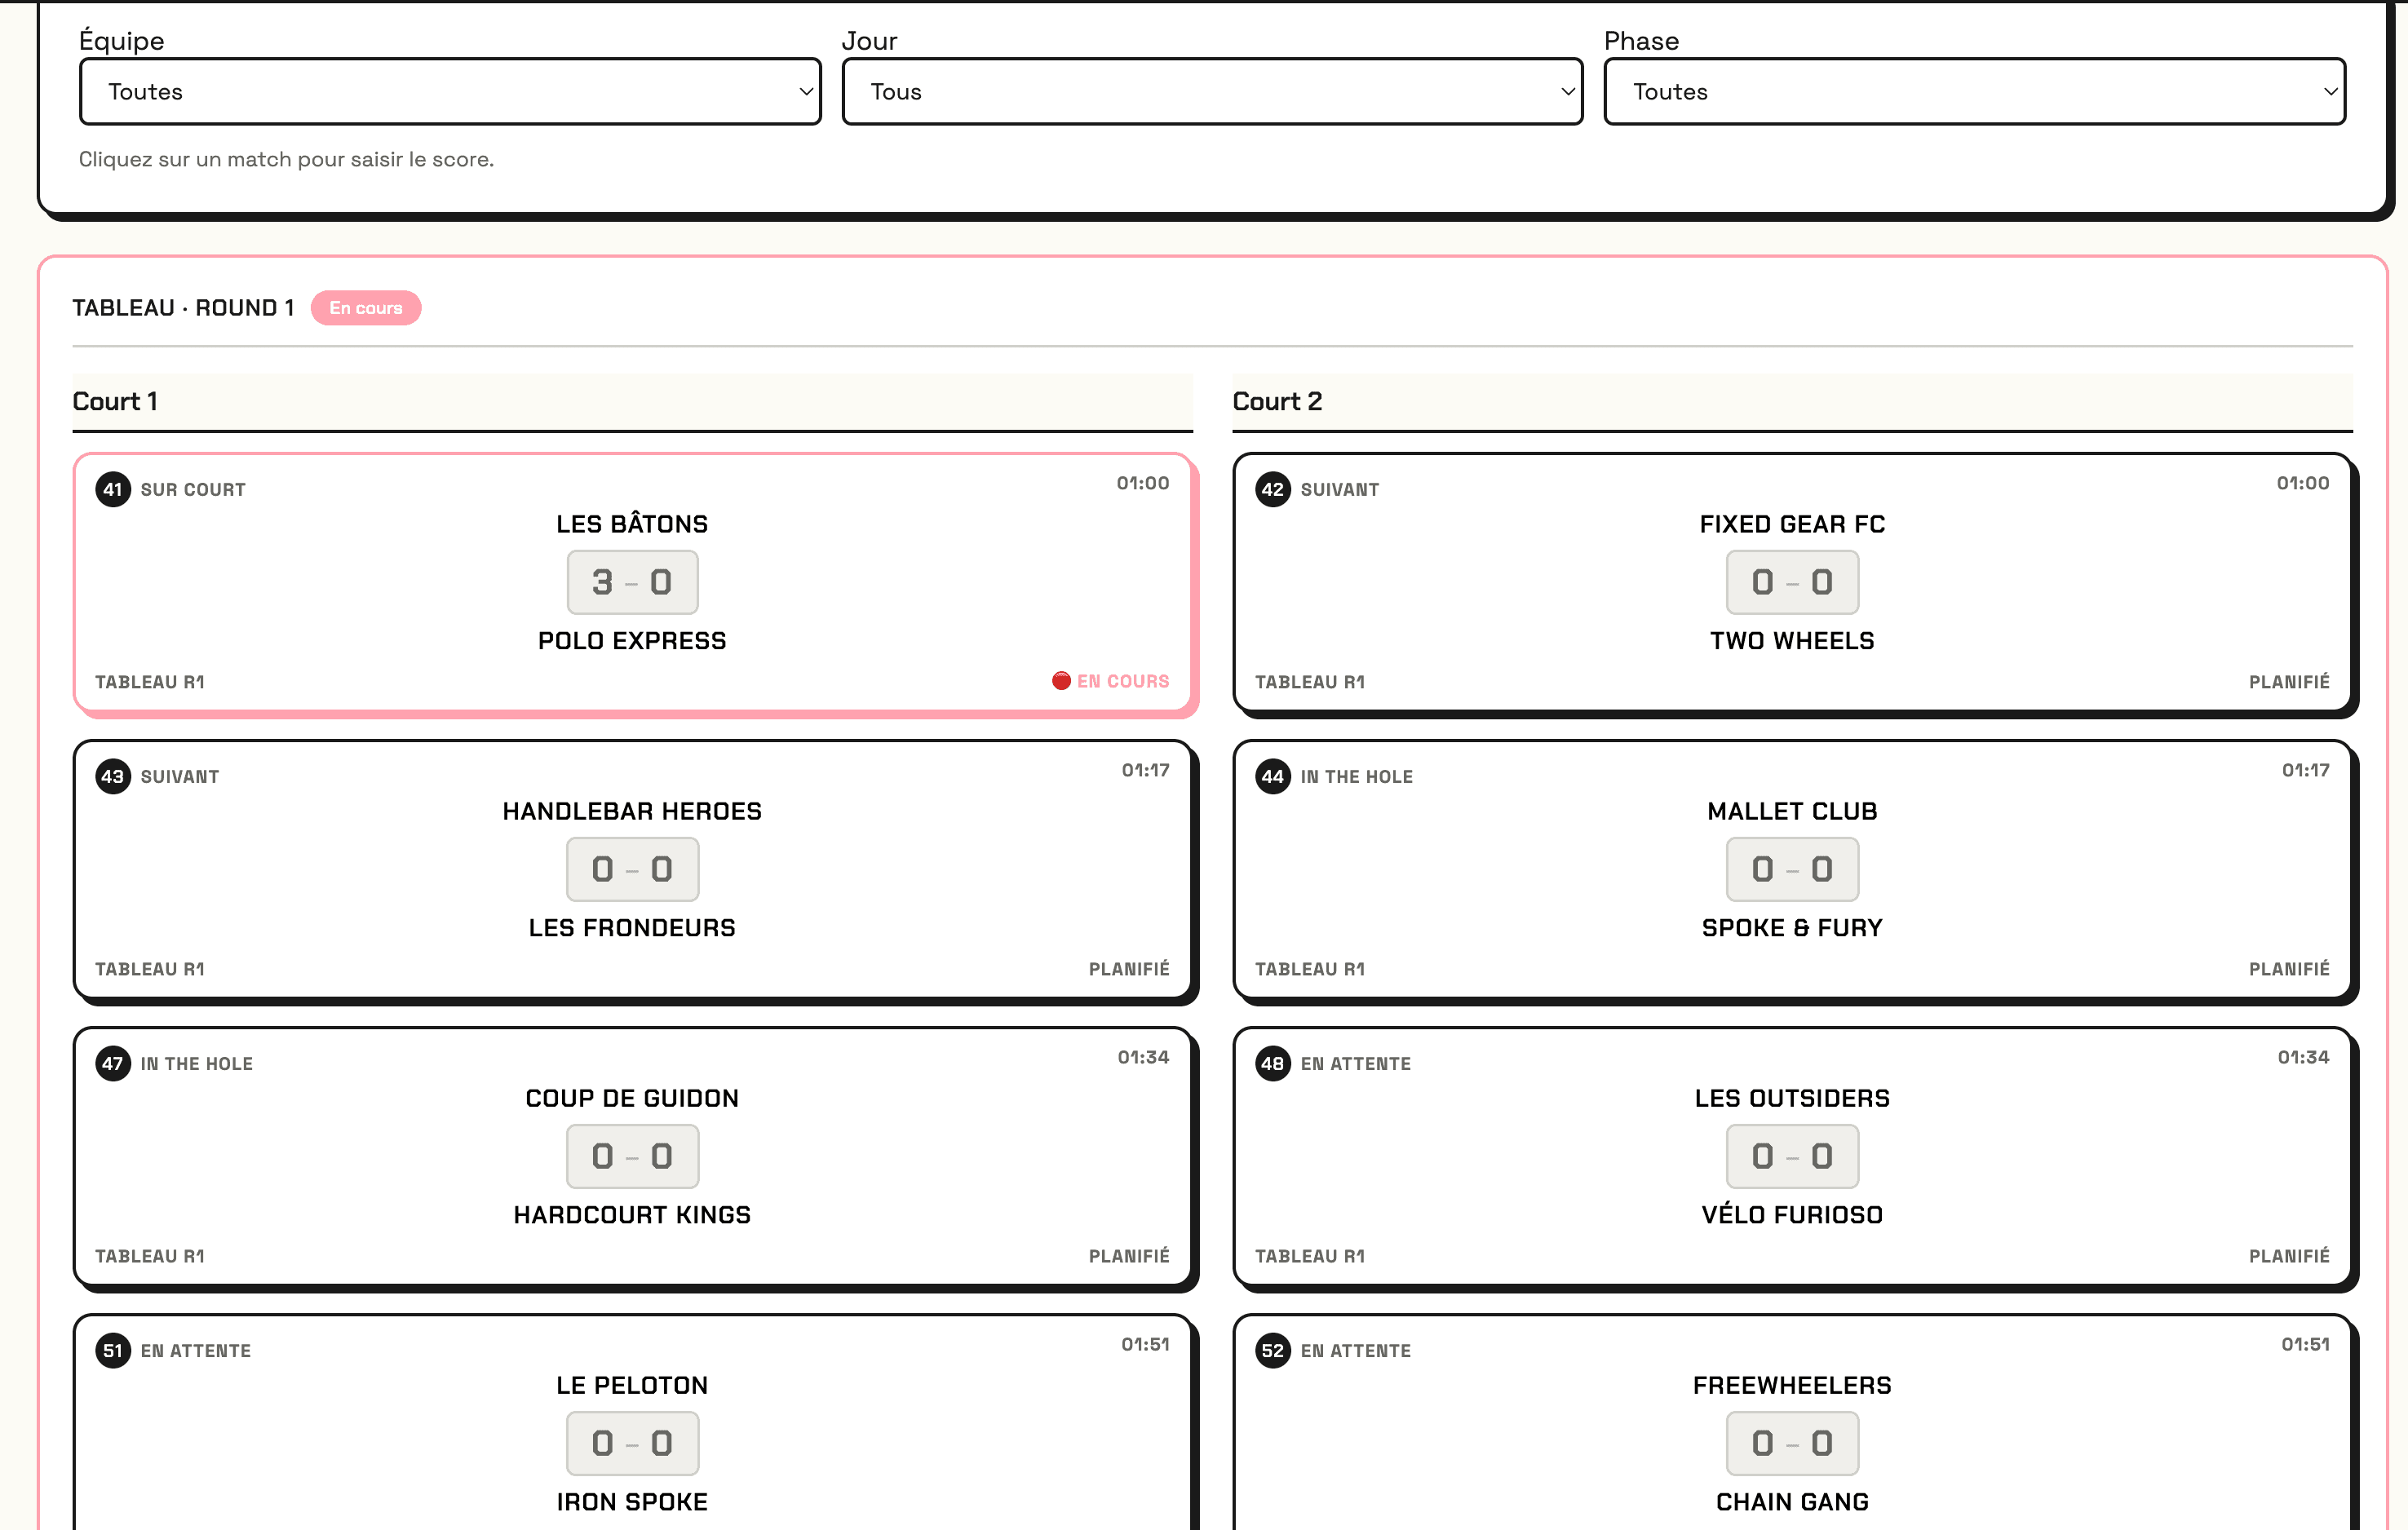Screen dimensions: 2408x1530
Task: Select the Court 1 section header
Action: pos(114,401)
